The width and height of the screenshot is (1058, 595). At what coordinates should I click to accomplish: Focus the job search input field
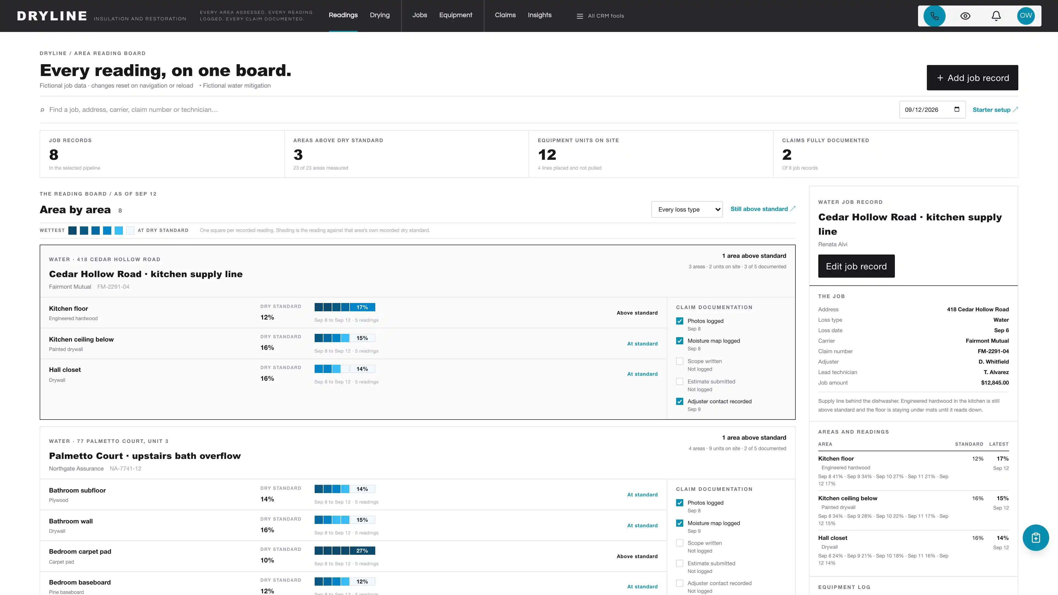click(x=468, y=110)
